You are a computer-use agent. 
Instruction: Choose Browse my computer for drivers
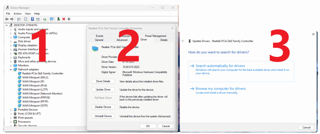[x=241, y=90]
